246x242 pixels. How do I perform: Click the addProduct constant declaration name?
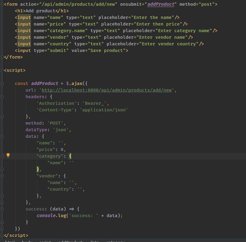pos(44,83)
